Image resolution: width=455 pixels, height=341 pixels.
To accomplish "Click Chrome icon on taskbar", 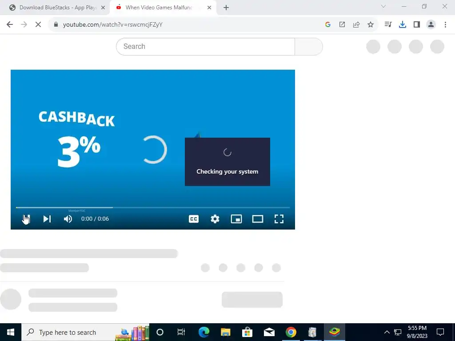I will coord(291,332).
